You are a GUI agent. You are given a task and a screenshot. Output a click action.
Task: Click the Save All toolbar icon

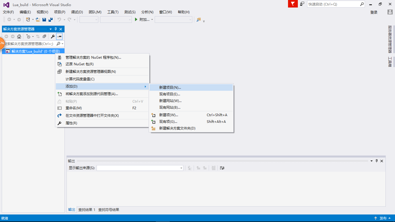[x=50, y=20]
